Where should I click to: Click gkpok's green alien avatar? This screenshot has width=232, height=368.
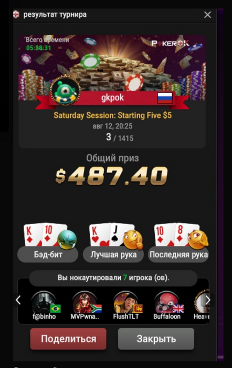coord(66,91)
